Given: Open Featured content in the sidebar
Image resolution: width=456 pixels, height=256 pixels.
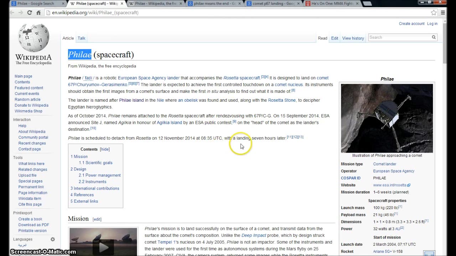Looking at the screenshot, I should [29, 88].
